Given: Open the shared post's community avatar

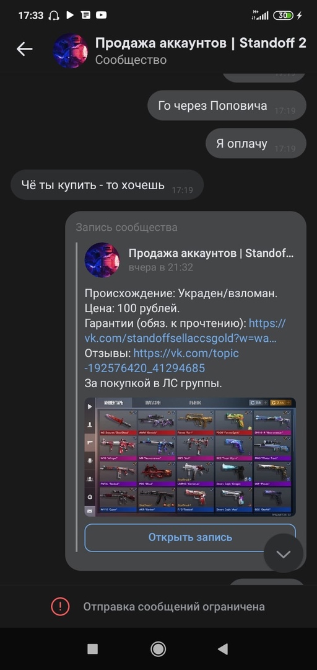Looking at the screenshot, I should point(102,260).
